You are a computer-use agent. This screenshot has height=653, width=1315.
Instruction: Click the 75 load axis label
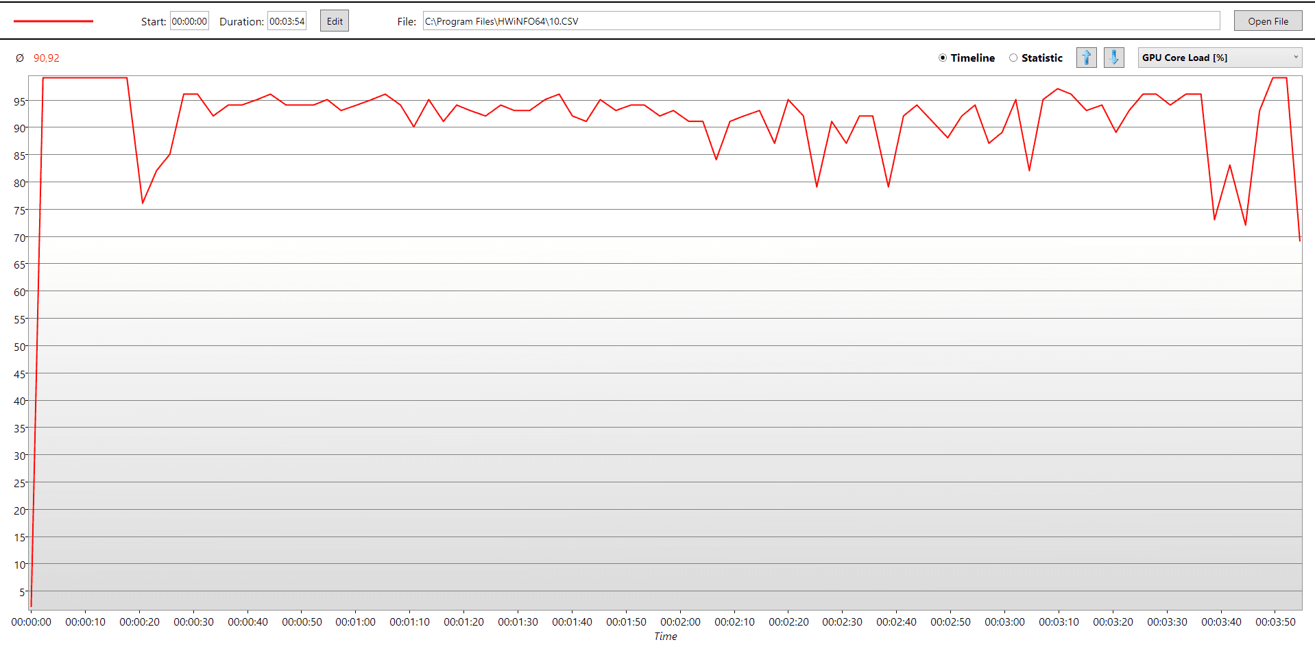coord(20,210)
